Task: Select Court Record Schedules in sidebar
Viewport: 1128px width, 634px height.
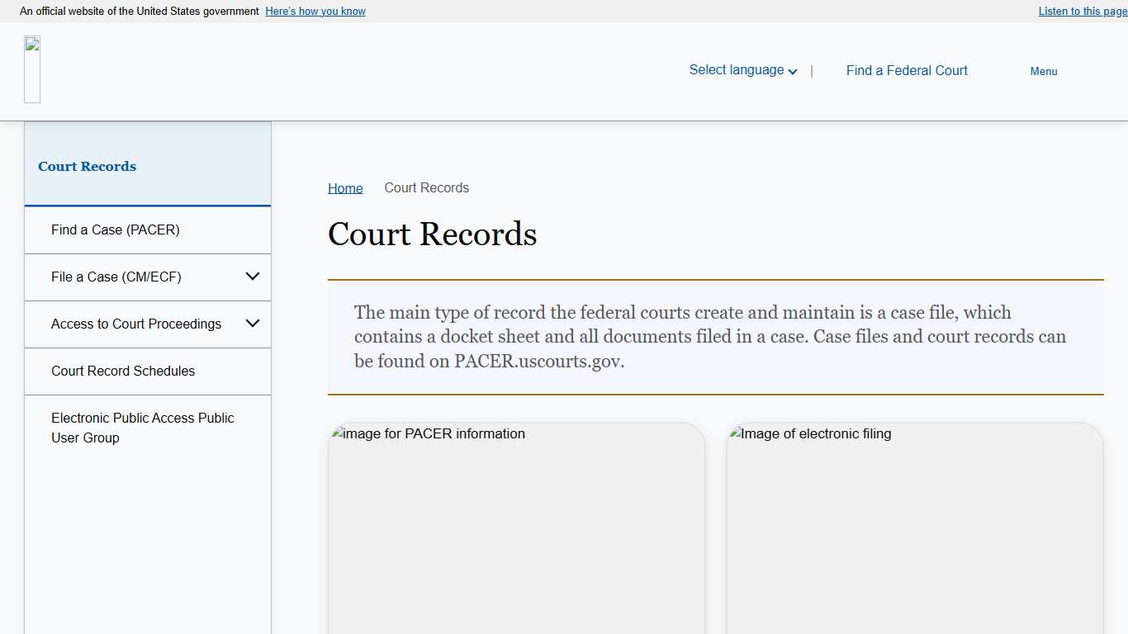Action: point(123,371)
